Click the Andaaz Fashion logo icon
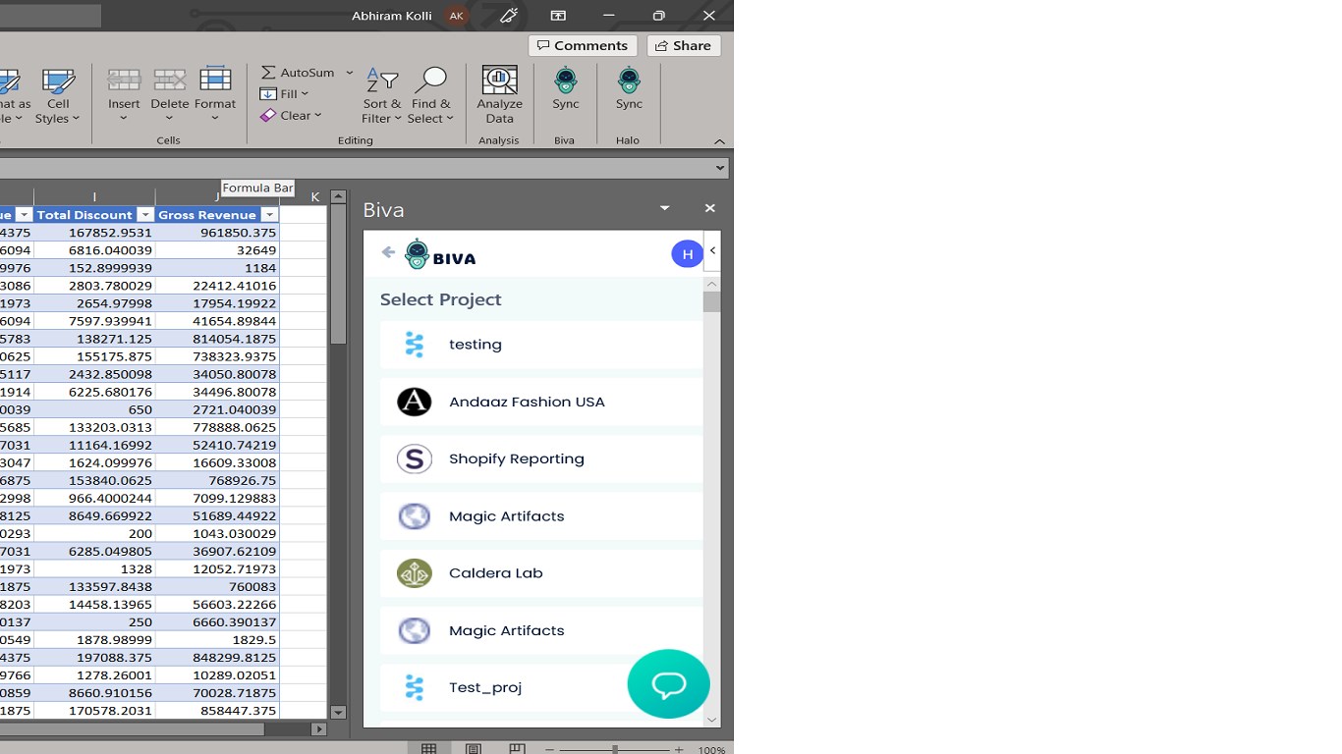Image resolution: width=1342 pixels, height=754 pixels. click(x=415, y=402)
